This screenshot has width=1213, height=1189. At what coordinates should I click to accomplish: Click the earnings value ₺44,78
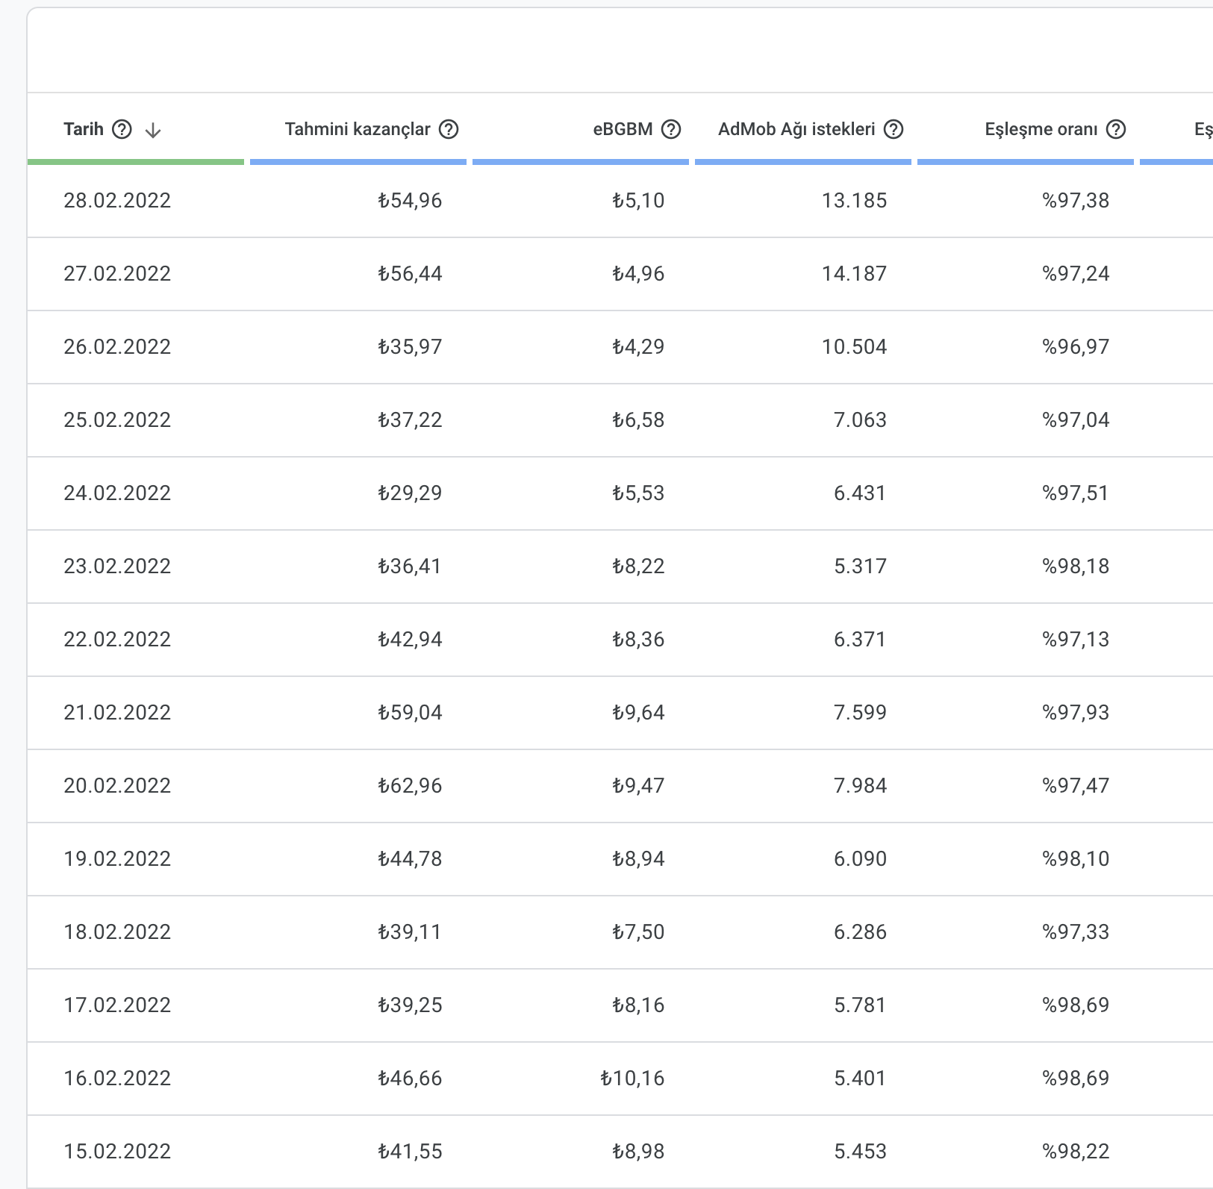410,859
